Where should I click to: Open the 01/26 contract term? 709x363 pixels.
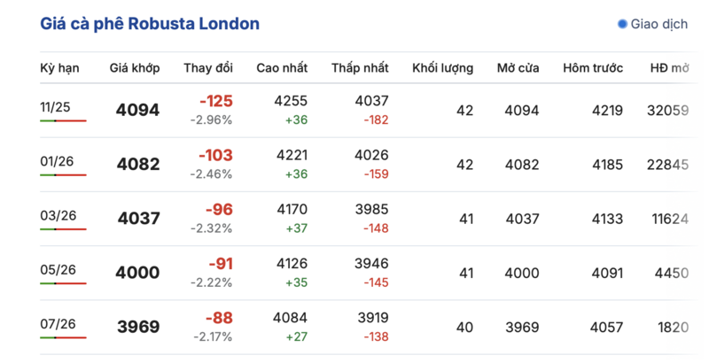(x=55, y=161)
